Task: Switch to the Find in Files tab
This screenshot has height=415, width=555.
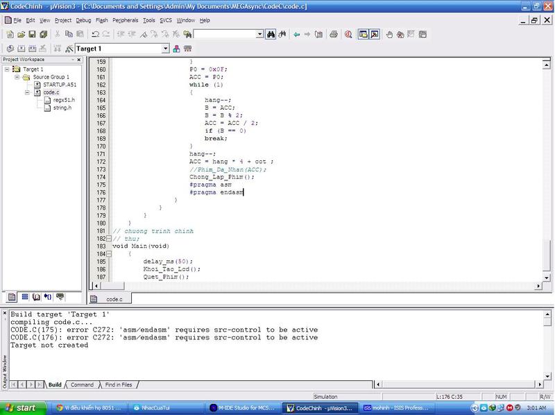Action: (x=119, y=384)
